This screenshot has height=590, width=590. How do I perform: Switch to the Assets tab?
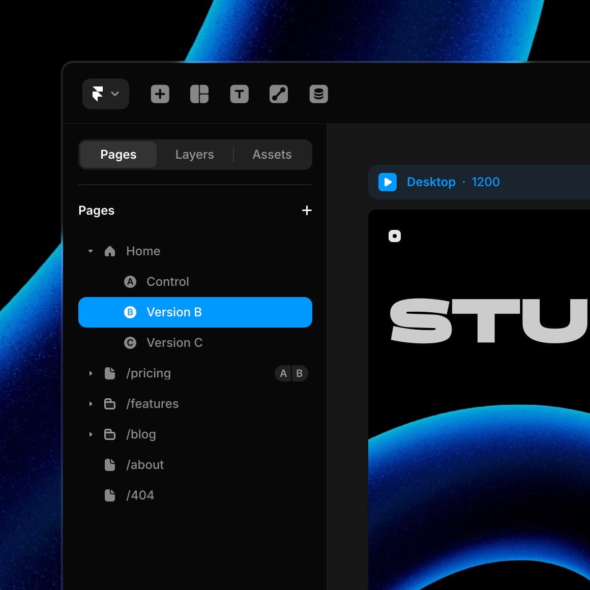pyautogui.click(x=272, y=155)
